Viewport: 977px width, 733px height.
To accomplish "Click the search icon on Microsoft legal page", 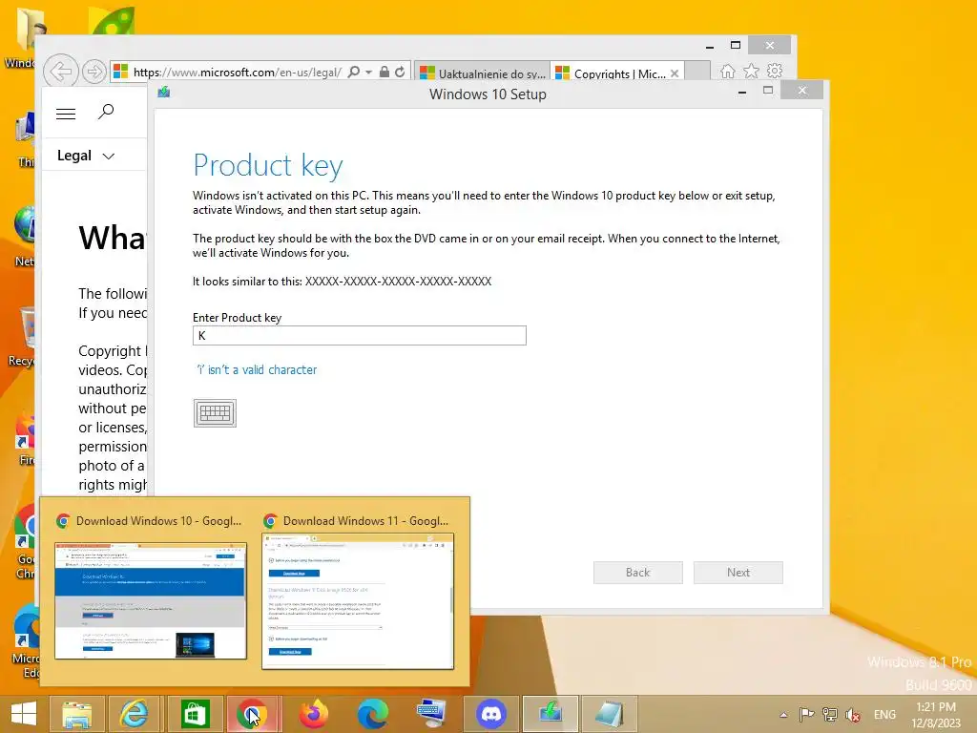I will coord(106,112).
